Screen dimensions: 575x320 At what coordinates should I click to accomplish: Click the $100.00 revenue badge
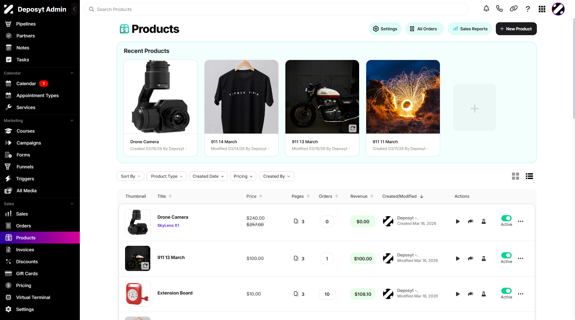click(x=363, y=258)
